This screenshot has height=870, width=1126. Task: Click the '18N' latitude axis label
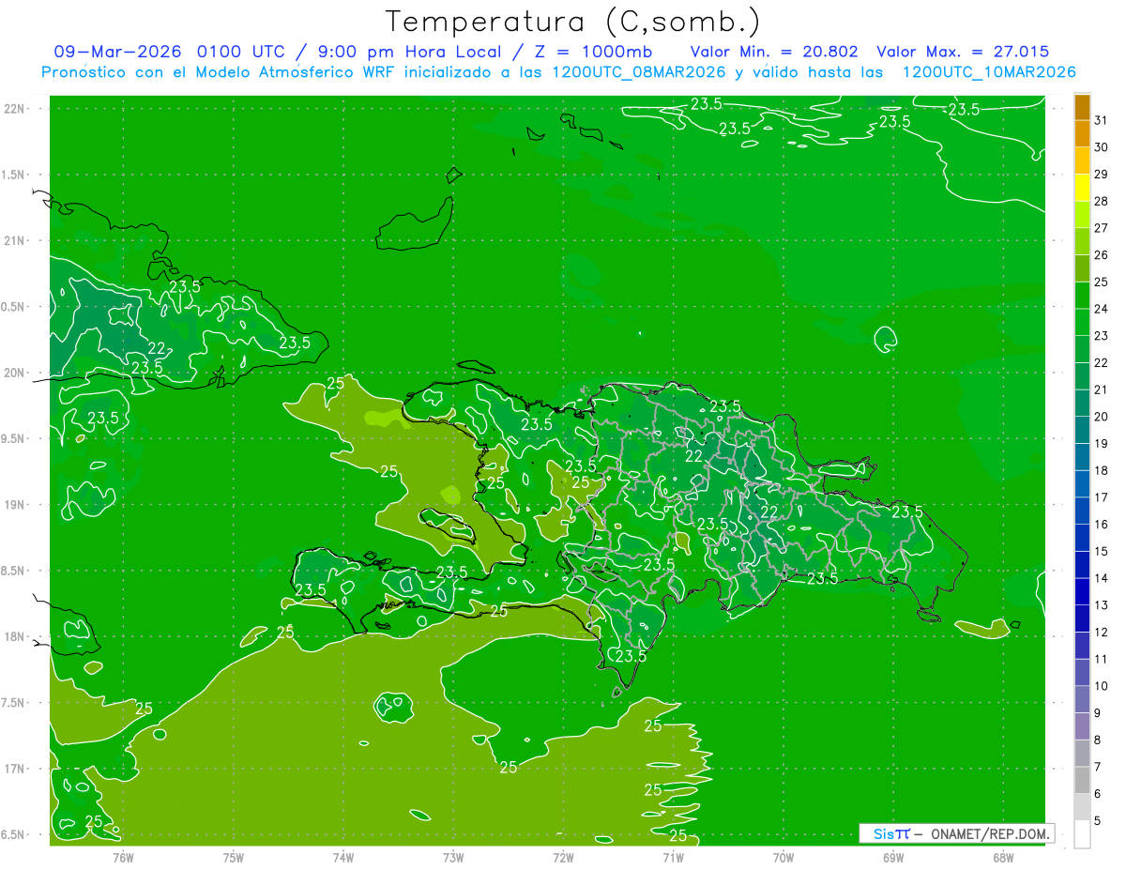16,636
